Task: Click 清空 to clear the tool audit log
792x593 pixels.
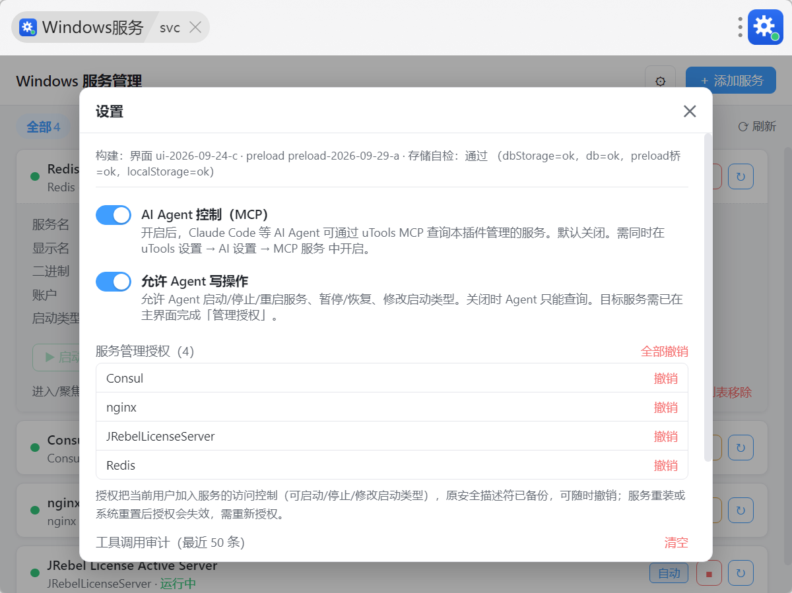Action: point(676,543)
